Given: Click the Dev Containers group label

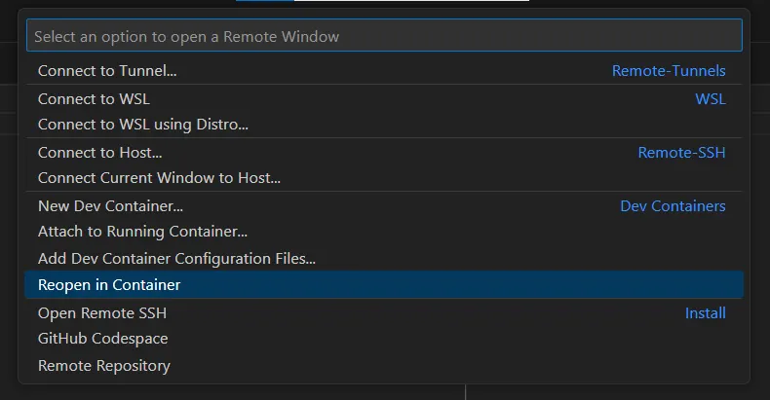Looking at the screenshot, I should [x=673, y=206].
